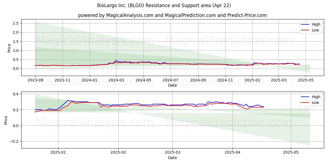Click the 2.5 price tick on top chart
Viewport: 328px width, 164px height.
coord(16,23)
